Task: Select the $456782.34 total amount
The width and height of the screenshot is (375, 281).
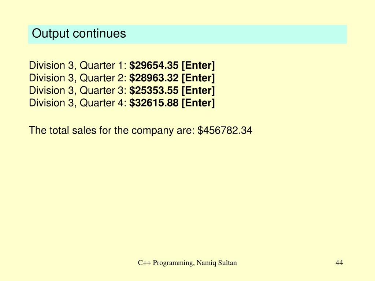Action: 225,131
